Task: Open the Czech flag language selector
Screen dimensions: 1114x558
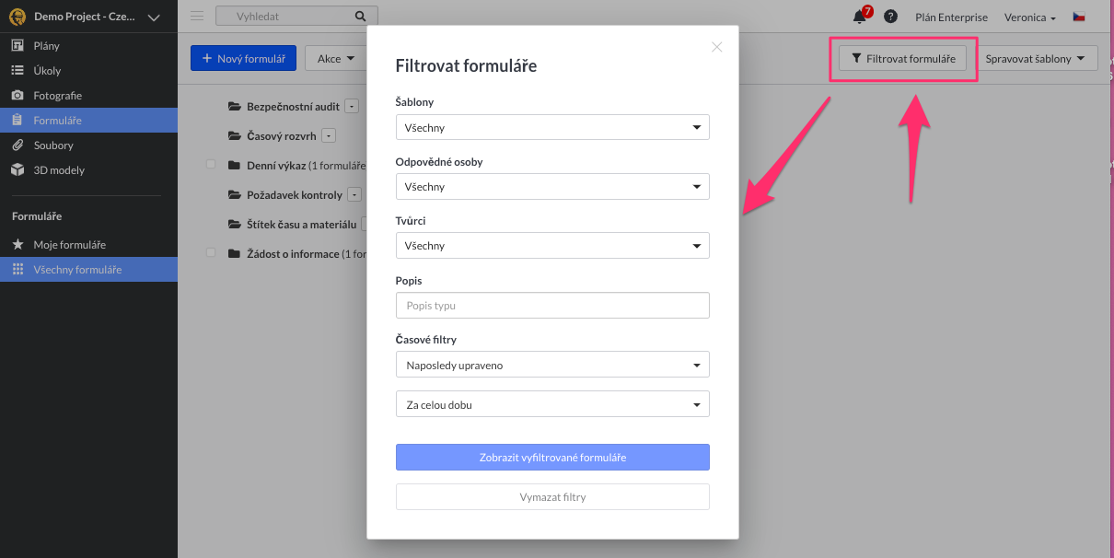Action: [1079, 17]
